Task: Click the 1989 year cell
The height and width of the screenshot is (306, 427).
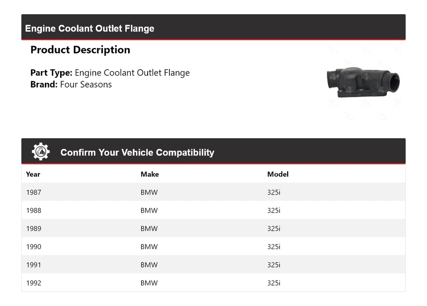Action: point(33,229)
